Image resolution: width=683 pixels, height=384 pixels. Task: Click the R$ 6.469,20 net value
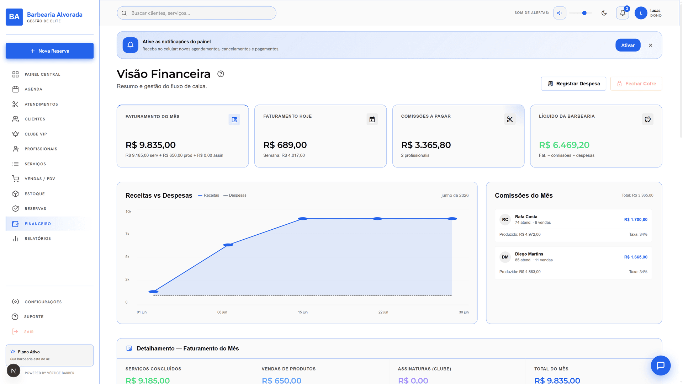(x=564, y=145)
